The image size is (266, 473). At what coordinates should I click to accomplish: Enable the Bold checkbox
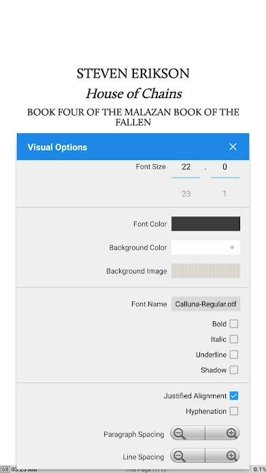(x=234, y=324)
